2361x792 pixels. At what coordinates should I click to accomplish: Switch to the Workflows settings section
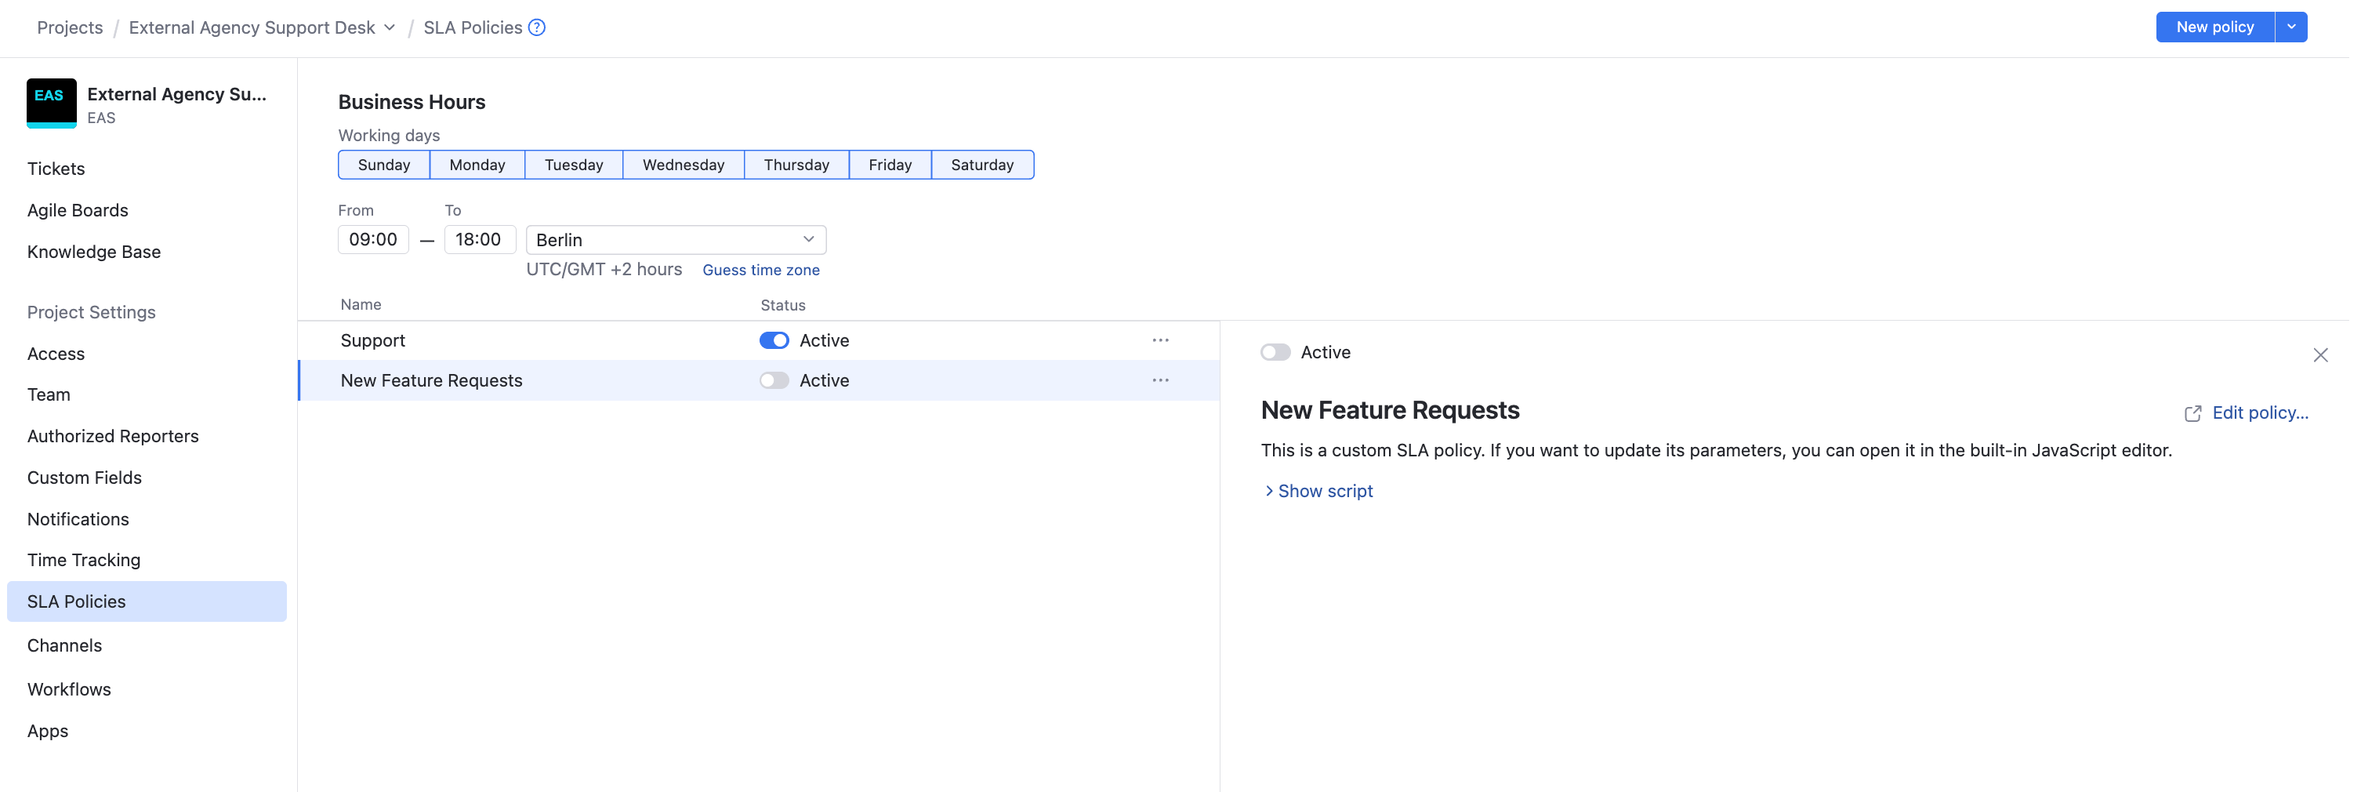[69, 688]
